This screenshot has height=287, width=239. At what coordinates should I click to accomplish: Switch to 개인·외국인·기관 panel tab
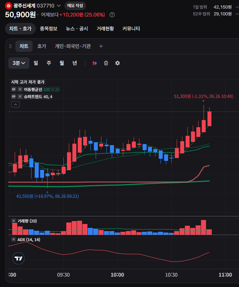73,46
